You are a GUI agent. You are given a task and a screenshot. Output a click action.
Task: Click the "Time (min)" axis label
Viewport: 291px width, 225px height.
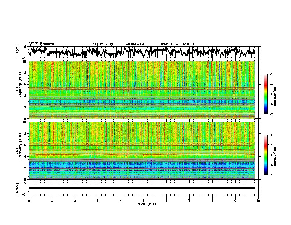coord(147,204)
